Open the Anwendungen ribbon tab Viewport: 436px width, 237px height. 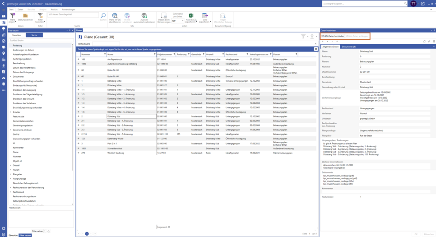tap(69, 9)
